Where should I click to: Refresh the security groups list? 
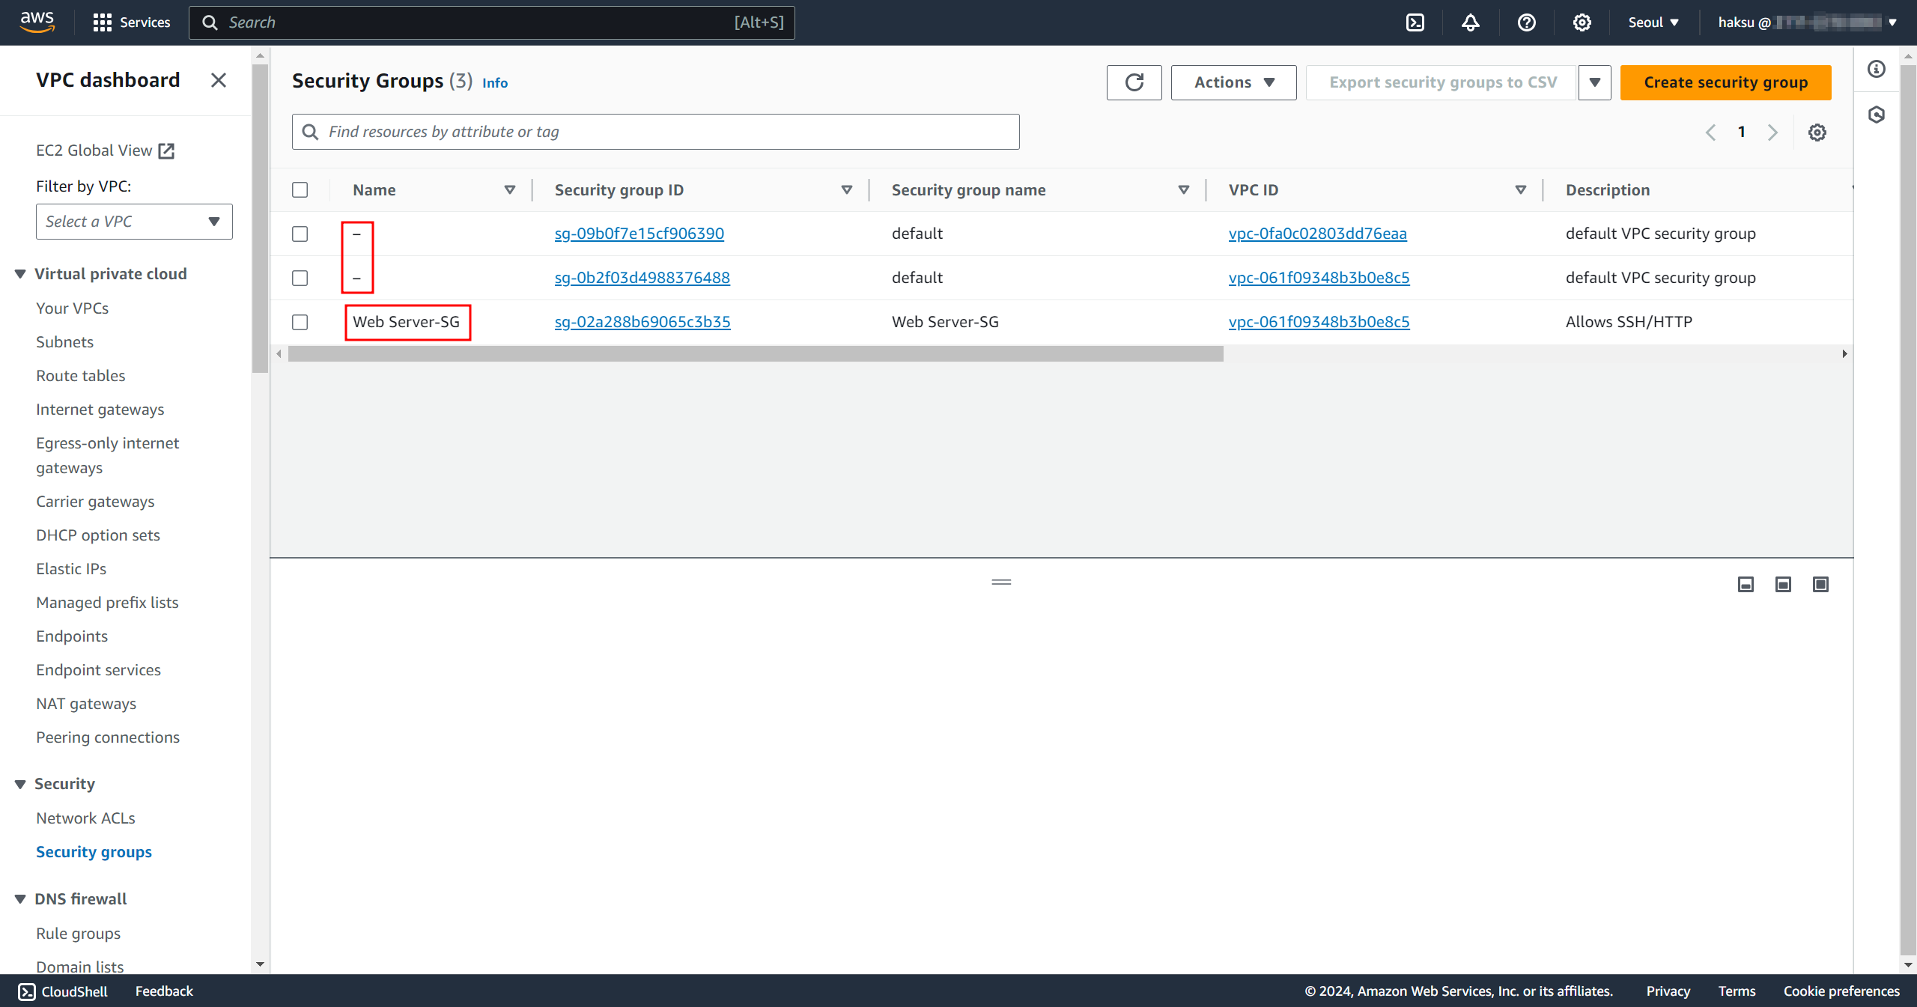click(x=1134, y=82)
